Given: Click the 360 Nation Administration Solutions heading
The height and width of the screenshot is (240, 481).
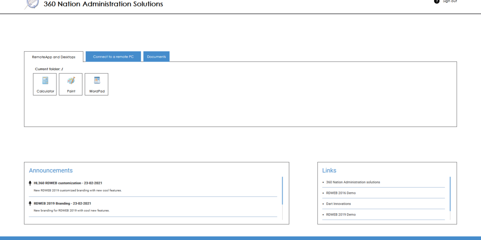Looking at the screenshot, I should point(103,4).
